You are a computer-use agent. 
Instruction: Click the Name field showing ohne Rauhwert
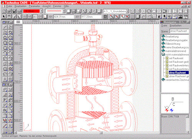tap(179, 31)
